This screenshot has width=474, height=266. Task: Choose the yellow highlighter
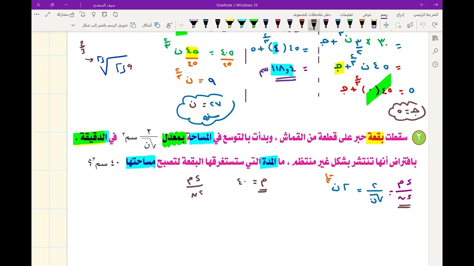click(x=230, y=24)
